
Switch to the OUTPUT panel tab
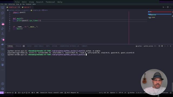pos(29,46)
